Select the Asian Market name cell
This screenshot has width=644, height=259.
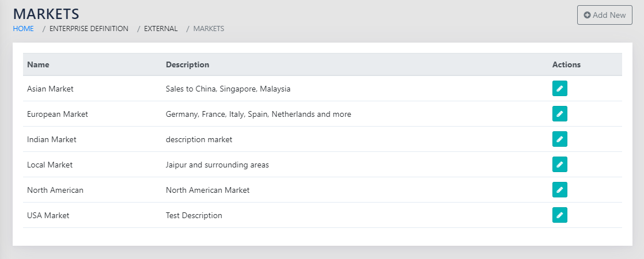click(50, 89)
